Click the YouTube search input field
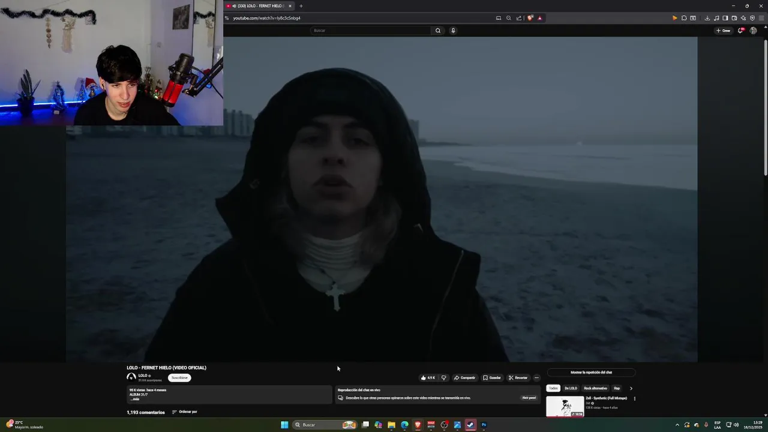The image size is (768, 432). (371, 31)
